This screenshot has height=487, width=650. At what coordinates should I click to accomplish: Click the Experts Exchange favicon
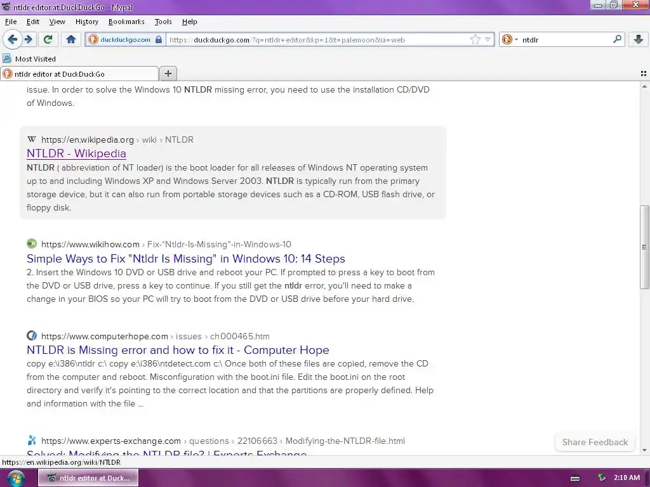[32, 440]
